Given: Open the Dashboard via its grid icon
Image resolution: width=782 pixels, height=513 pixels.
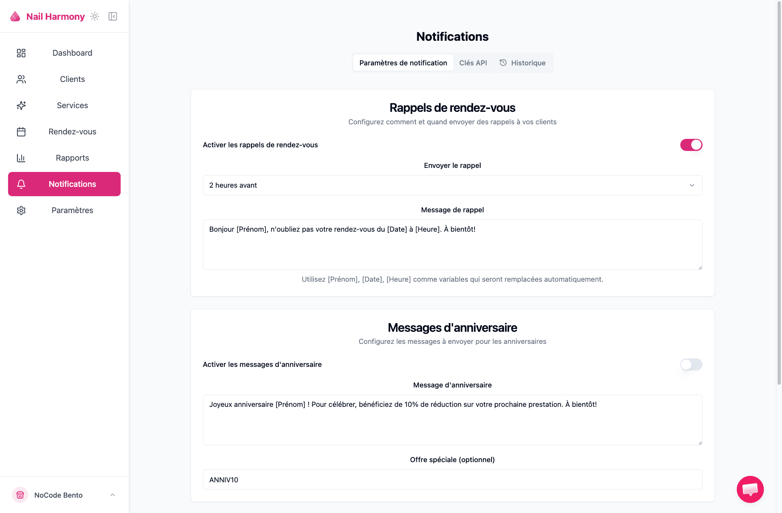Looking at the screenshot, I should click(21, 53).
